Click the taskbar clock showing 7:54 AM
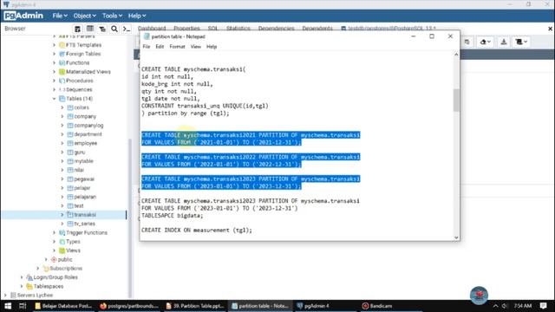This screenshot has height=312, width=555. coord(522,306)
